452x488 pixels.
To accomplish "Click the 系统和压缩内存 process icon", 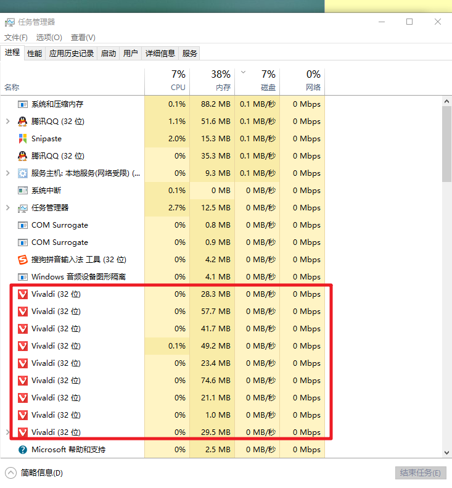I will coord(23,104).
